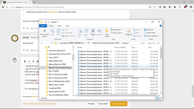Click the folder tree scrollbar thumb

pyautogui.click(x=73, y=57)
